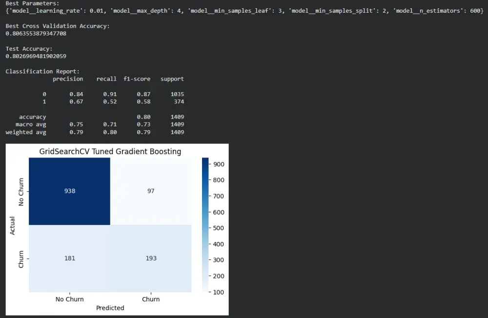Click the 'f1-score' column header
The width and height of the screenshot is (488, 318).
pyautogui.click(x=137, y=79)
